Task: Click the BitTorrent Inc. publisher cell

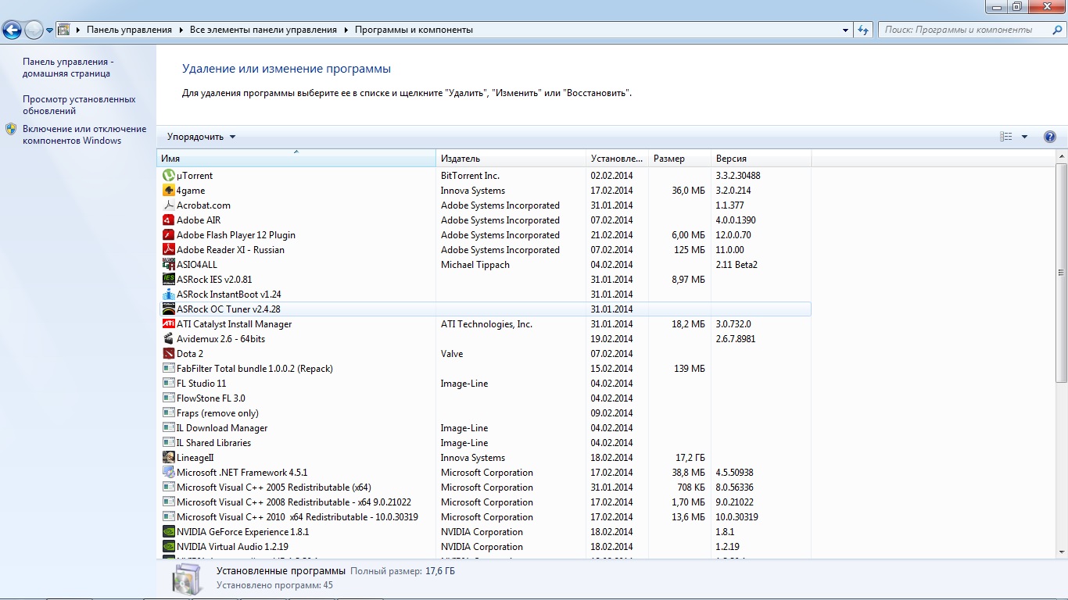Action: [470, 176]
